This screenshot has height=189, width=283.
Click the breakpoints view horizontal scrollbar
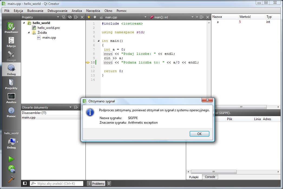[x=214, y=172]
